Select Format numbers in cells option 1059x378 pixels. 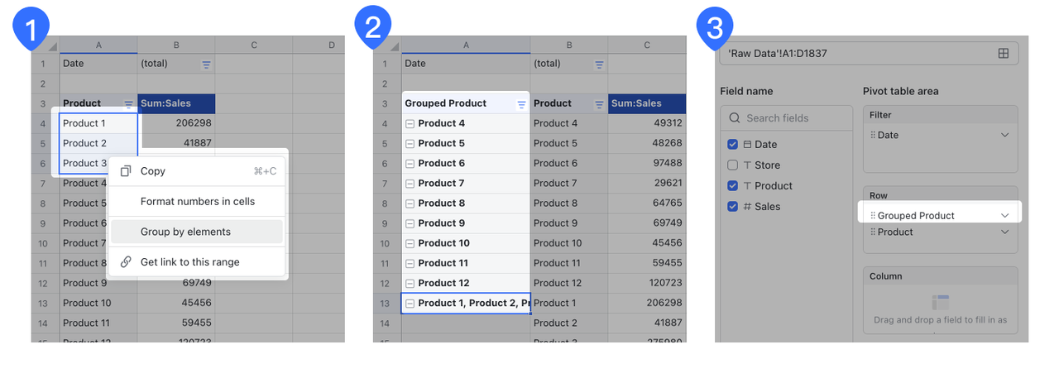tap(197, 202)
